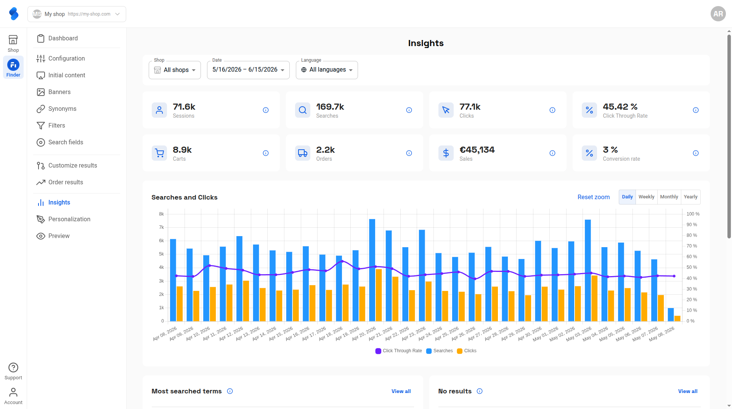Viewport: 732px width, 409px height.
Task: Open the AR user avatar
Action: click(718, 14)
